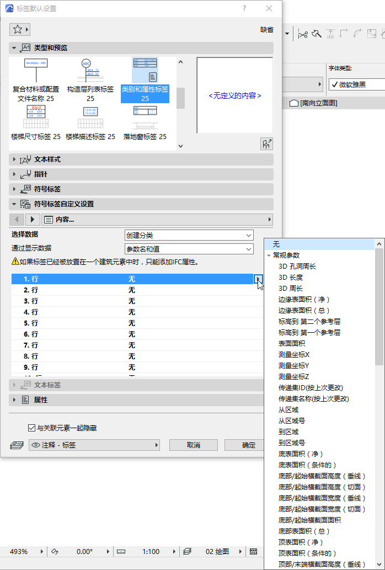This screenshot has height=570, width=385.
Task: Select the axe trim tool in toolbar
Action: pyautogui.click(x=317, y=34)
